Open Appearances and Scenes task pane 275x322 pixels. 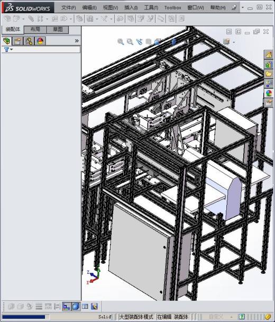(269, 93)
